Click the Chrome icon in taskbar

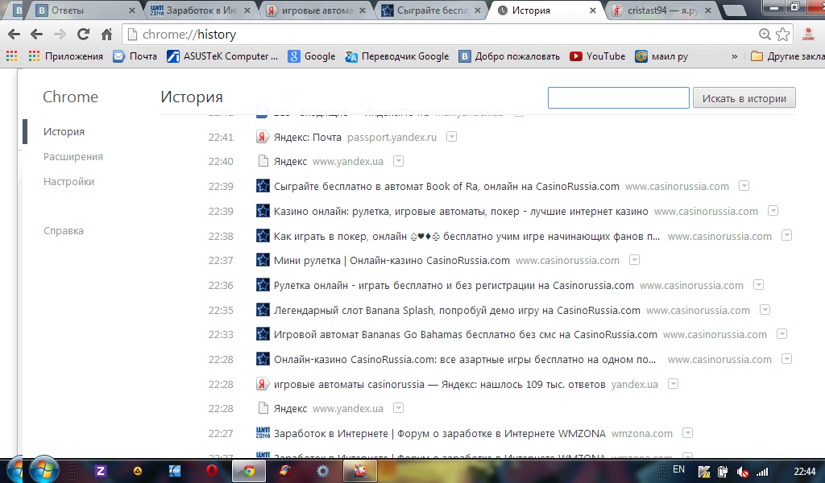click(x=249, y=471)
